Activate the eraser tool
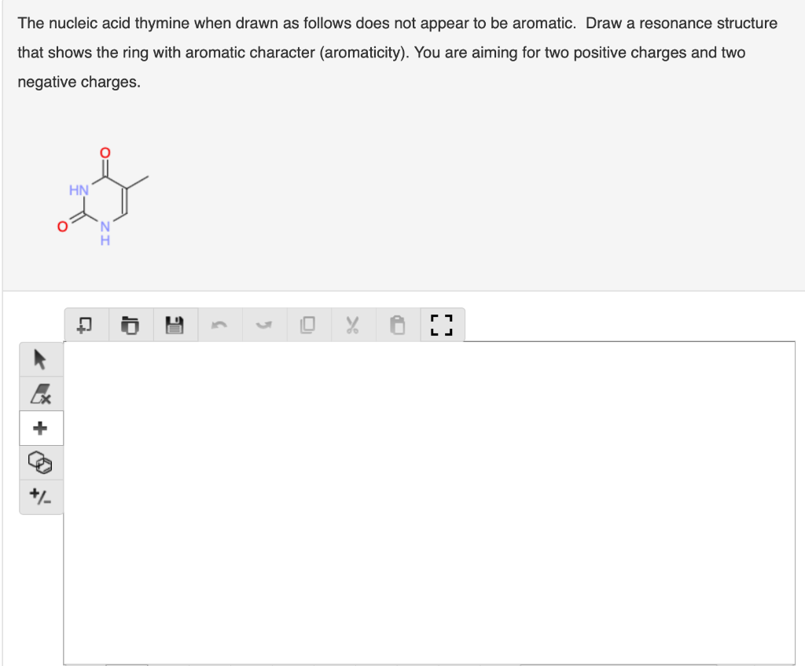 pos(41,392)
